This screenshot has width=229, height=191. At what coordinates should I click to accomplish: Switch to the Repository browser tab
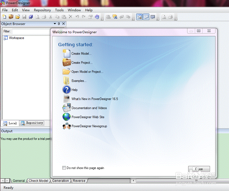(32, 123)
